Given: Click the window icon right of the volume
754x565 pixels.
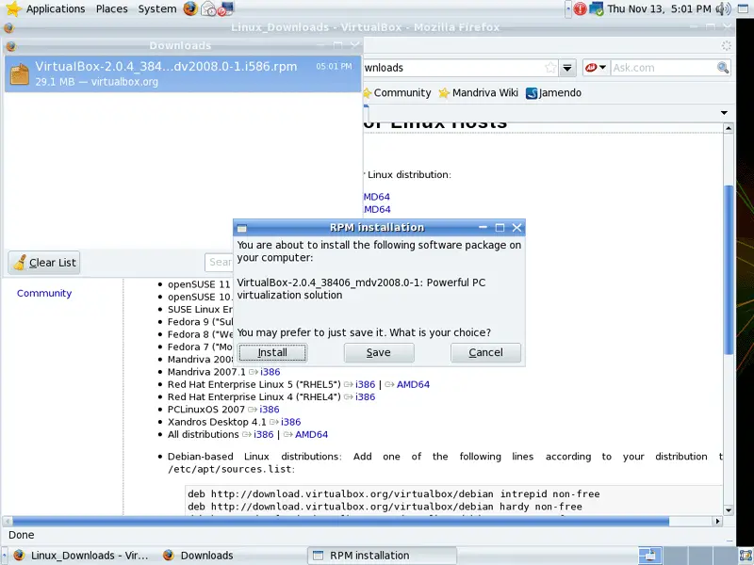Looking at the screenshot, I should pyautogui.click(x=744, y=8).
